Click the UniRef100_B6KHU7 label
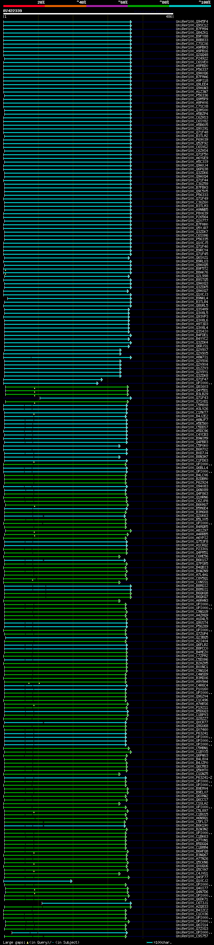214x945 pixels. [x=192, y=505]
